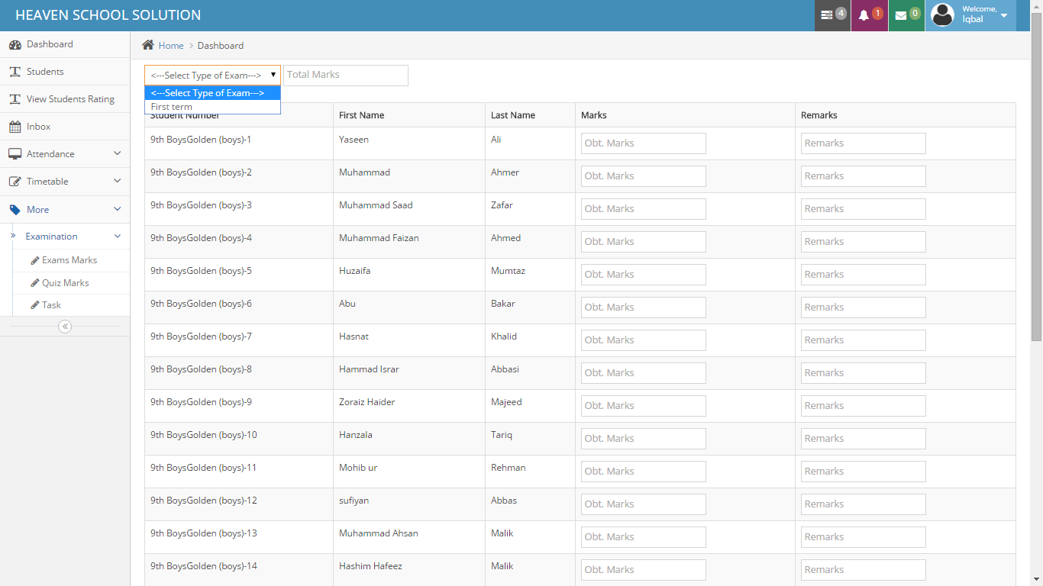Click the Home icon in breadcrumb

[148, 45]
